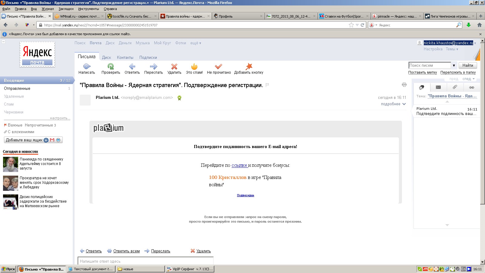Click the green downloads arrow icon
Screen dimensions: 485x273
[x=469, y=25]
